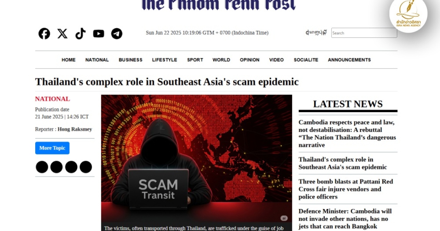Open the SCAM Transit article image
This screenshot has height=231, width=440.
coord(197,158)
